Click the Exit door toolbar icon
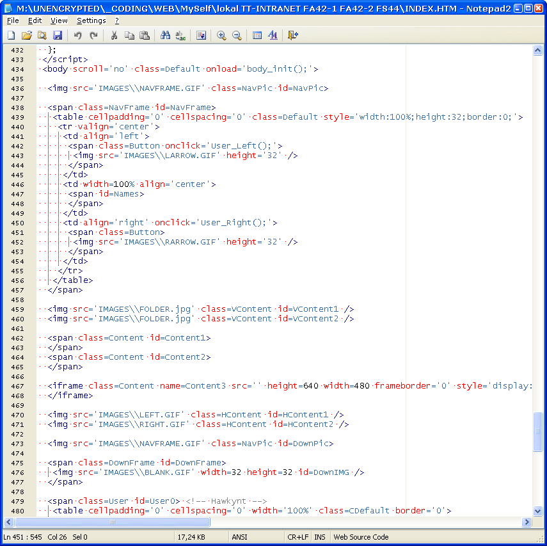 [293, 35]
